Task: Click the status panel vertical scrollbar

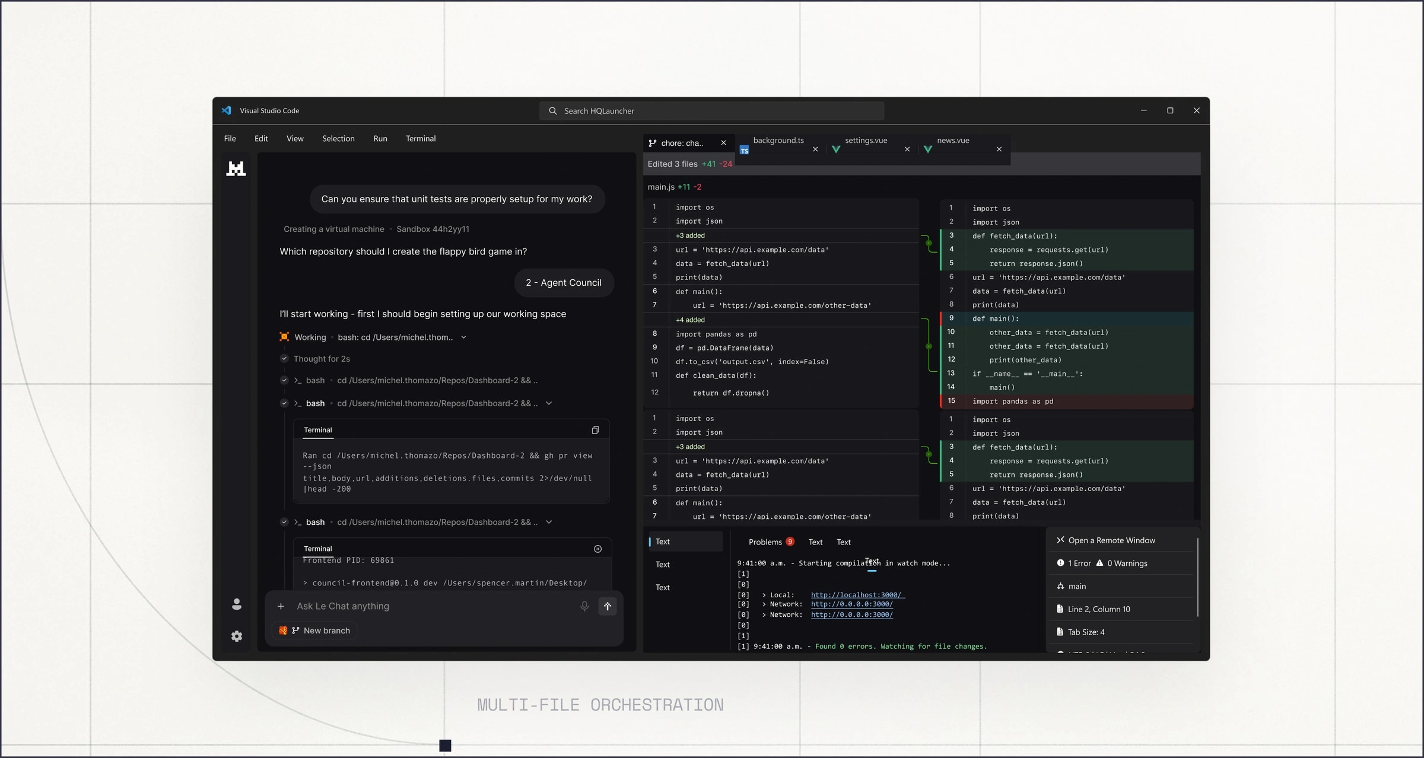Action: pyautogui.click(x=1198, y=577)
